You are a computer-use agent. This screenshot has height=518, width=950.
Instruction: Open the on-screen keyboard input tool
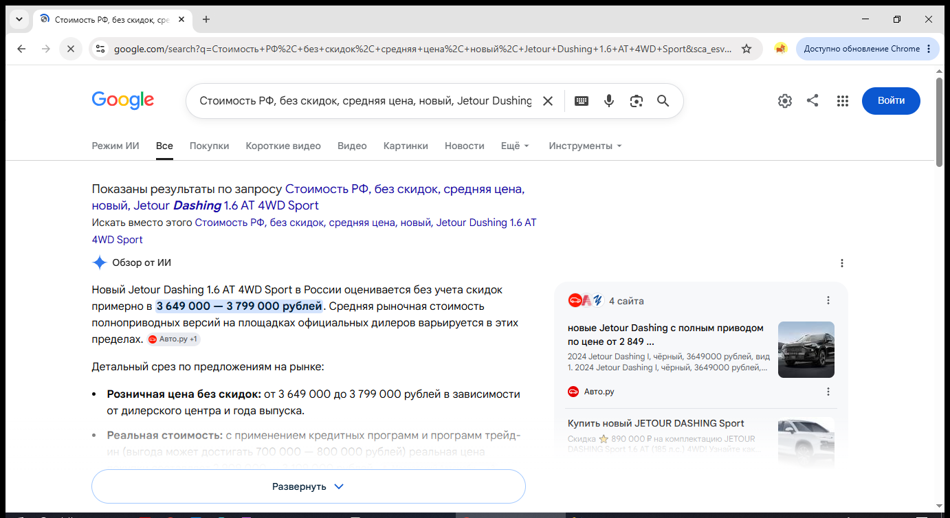[582, 101]
